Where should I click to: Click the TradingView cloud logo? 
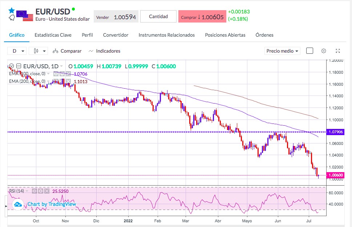(18, 204)
